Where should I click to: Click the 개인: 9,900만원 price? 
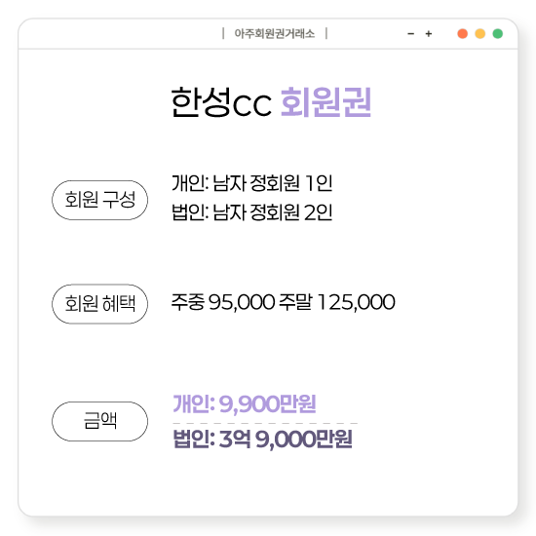[245, 403]
